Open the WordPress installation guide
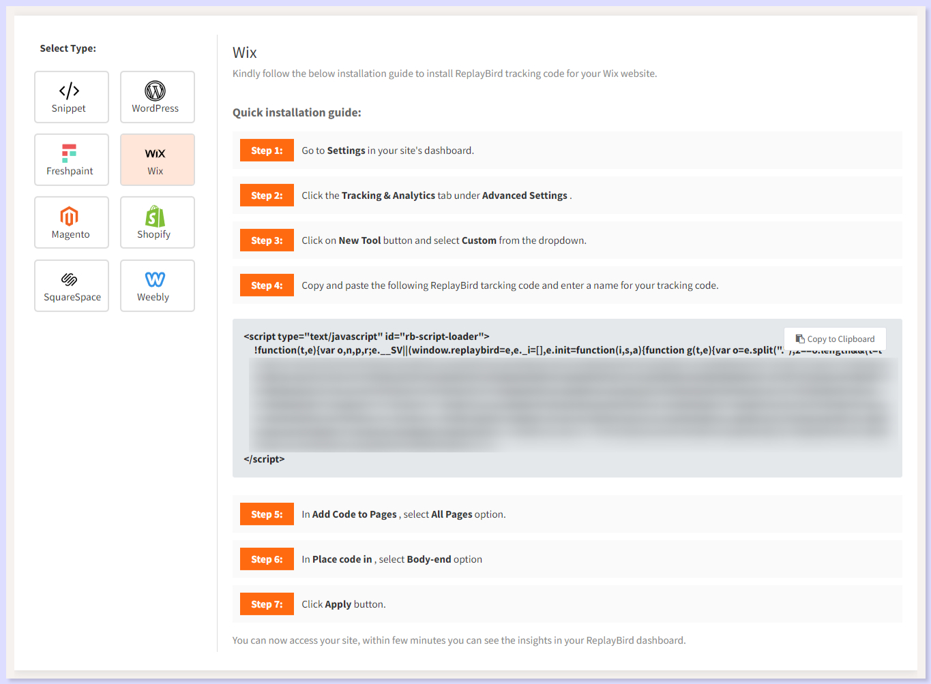 point(157,96)
